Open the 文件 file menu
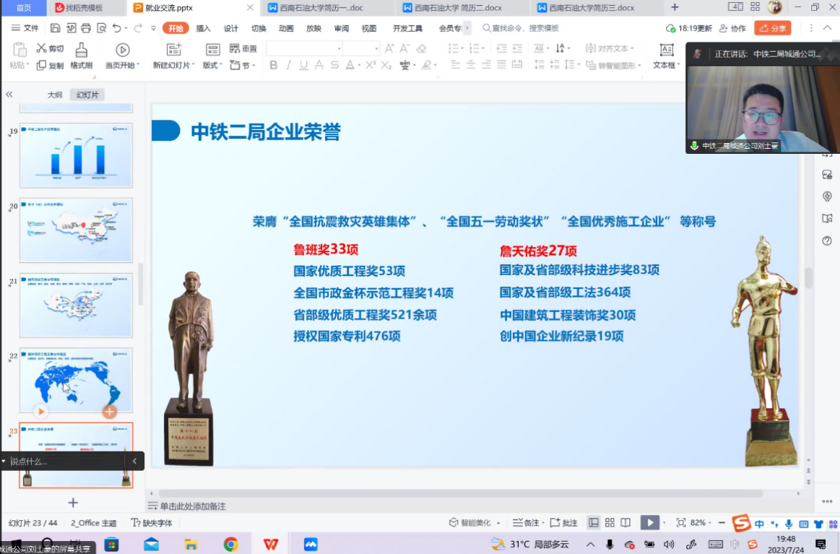Image resolution: width=840 pixels, height=554 pixels. [x=25, y=28]
